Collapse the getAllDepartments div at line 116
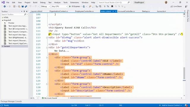 tap(47, 48)
